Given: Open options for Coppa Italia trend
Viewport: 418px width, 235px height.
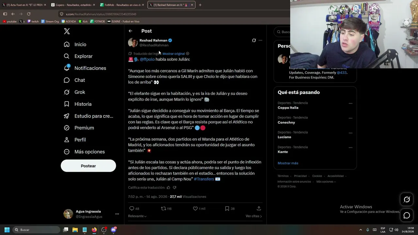Looking at the screenshot, I should tap(350, 103).
